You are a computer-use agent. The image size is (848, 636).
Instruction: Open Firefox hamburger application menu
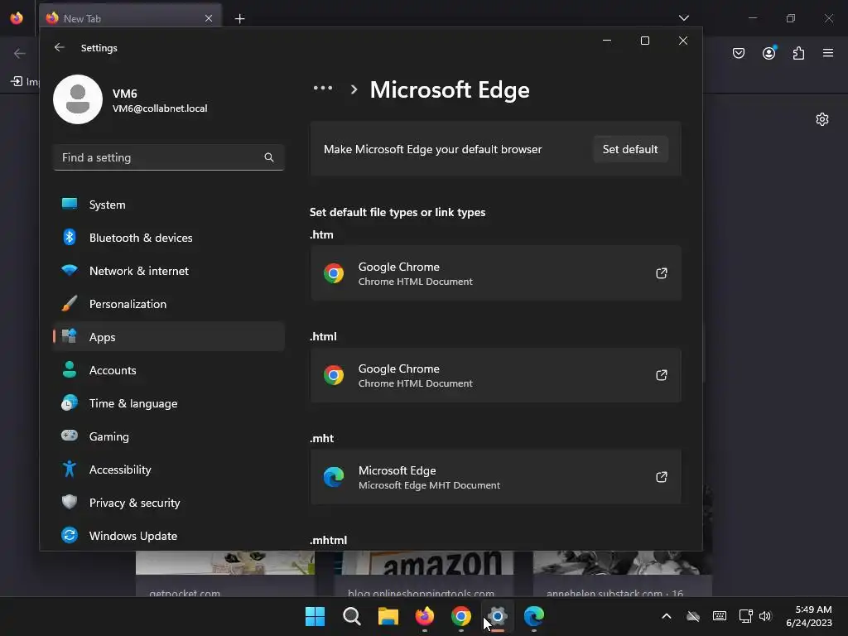click(828, 53)
